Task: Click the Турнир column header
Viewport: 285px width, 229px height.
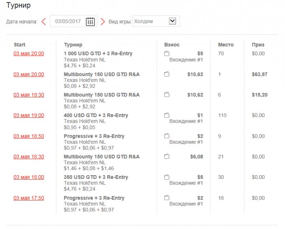Action: 73,45
